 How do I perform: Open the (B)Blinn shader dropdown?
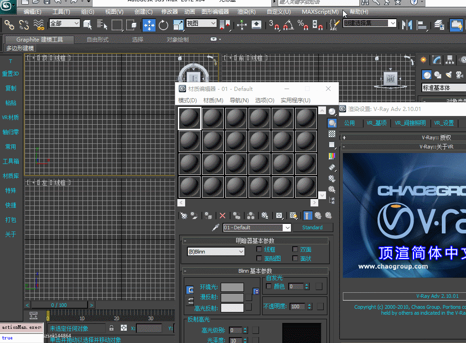pyautogui.click(x=216, y=252)
